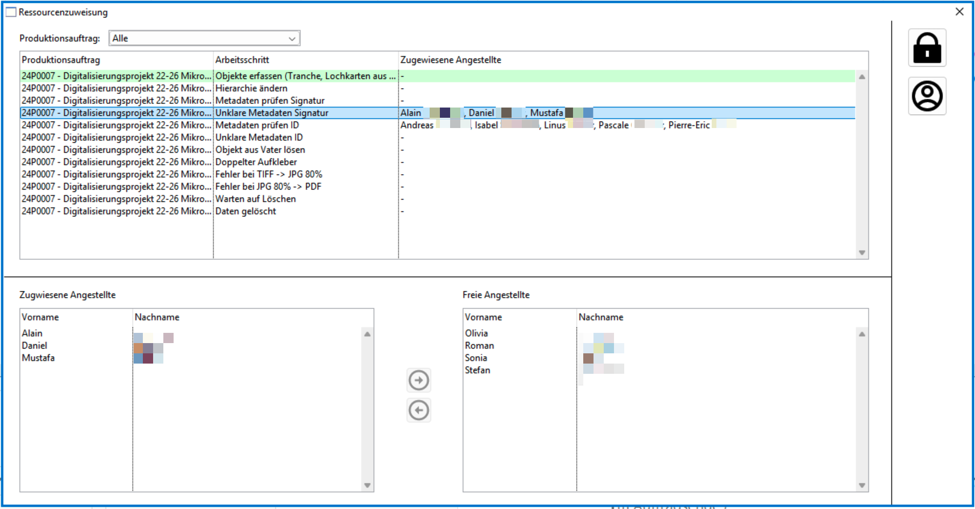Select the Metadaten prüfen ID row

click(257, 125)
